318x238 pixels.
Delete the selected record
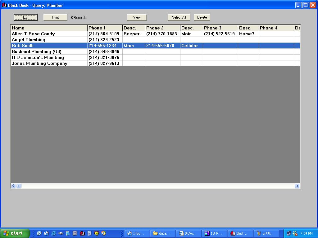click(202, 17)
